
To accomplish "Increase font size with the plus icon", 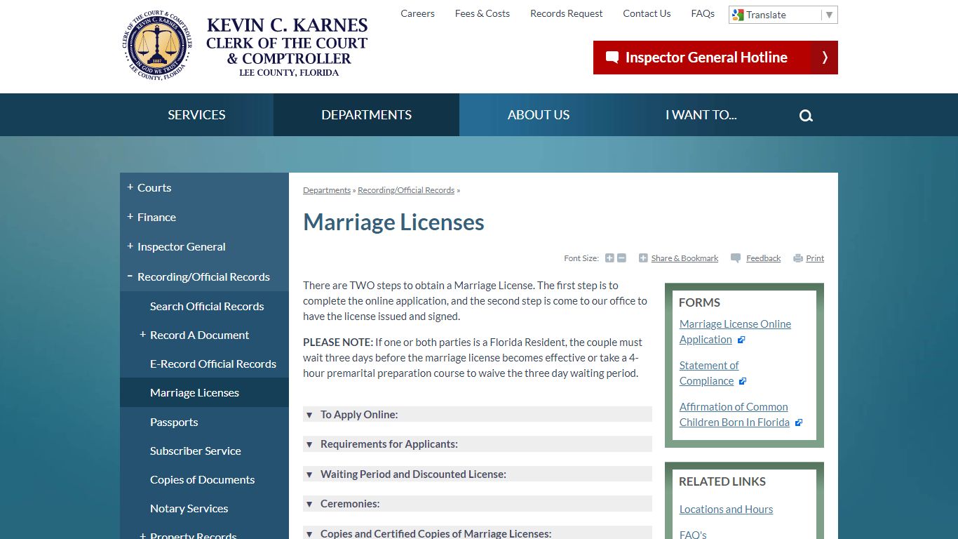I will pyautogui.click(x=609, y=258).
